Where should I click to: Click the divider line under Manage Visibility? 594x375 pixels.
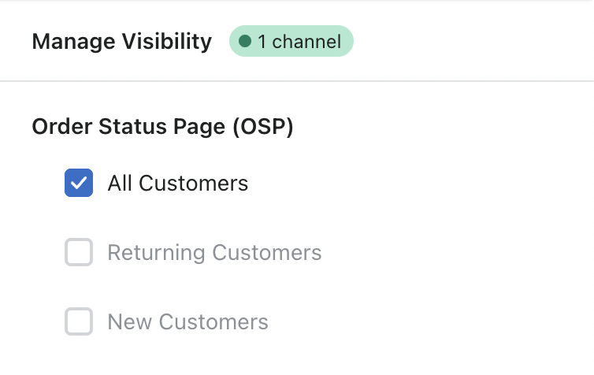point(297,81)
